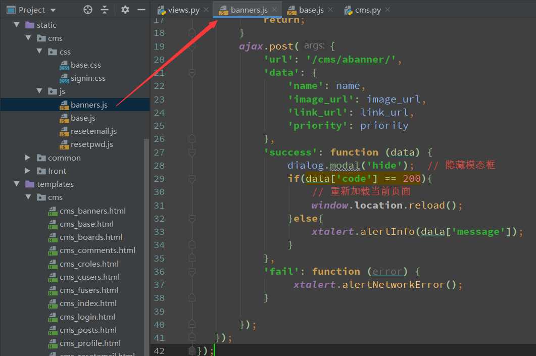Click the collapse all icon in Project toolbar
This screenshot has width=536, height=356.
(105, 10)
